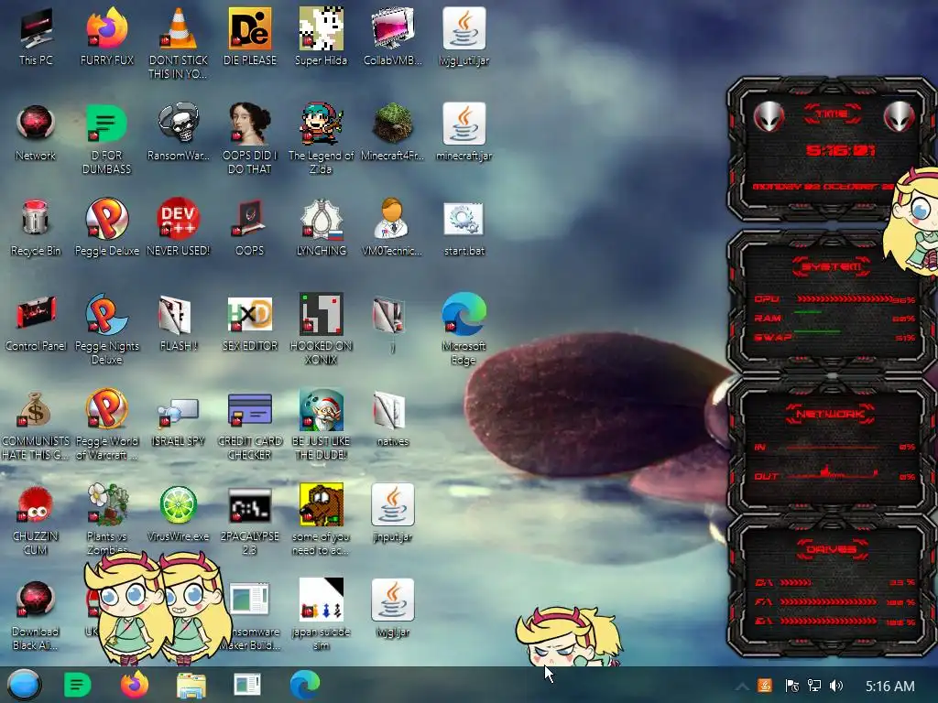The height and width of the screenshot is (703, 938).
Task: Click the NETWORK widget OUT graph
Action: (832, 473)
